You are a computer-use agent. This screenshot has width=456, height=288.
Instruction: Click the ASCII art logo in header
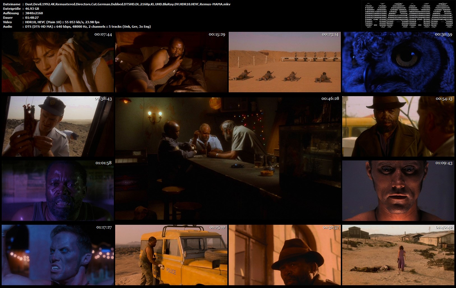tap(409, 16)
